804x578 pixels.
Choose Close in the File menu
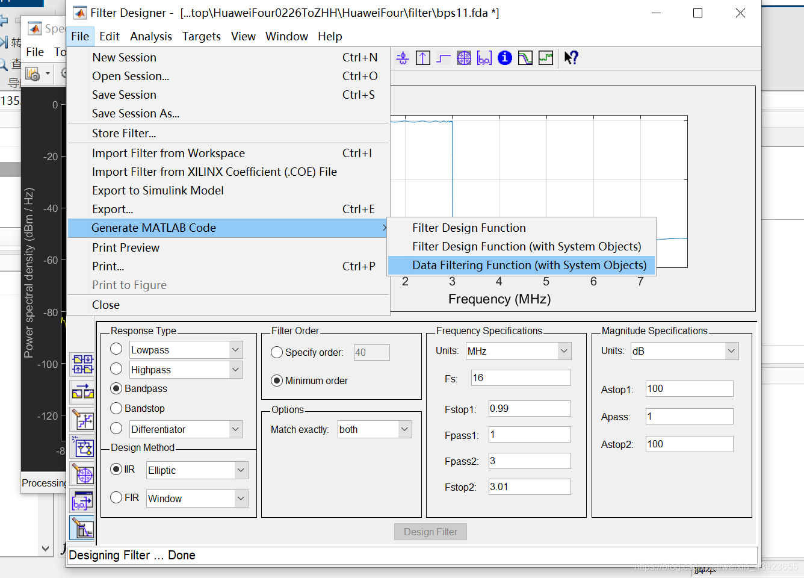(229, 305)
